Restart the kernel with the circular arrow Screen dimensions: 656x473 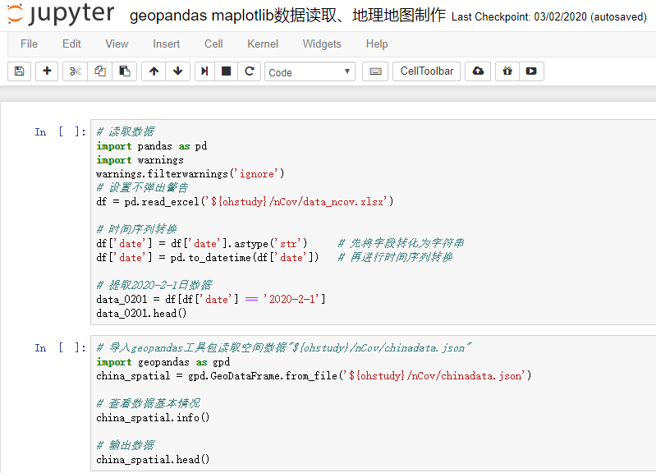coord(250,71)
